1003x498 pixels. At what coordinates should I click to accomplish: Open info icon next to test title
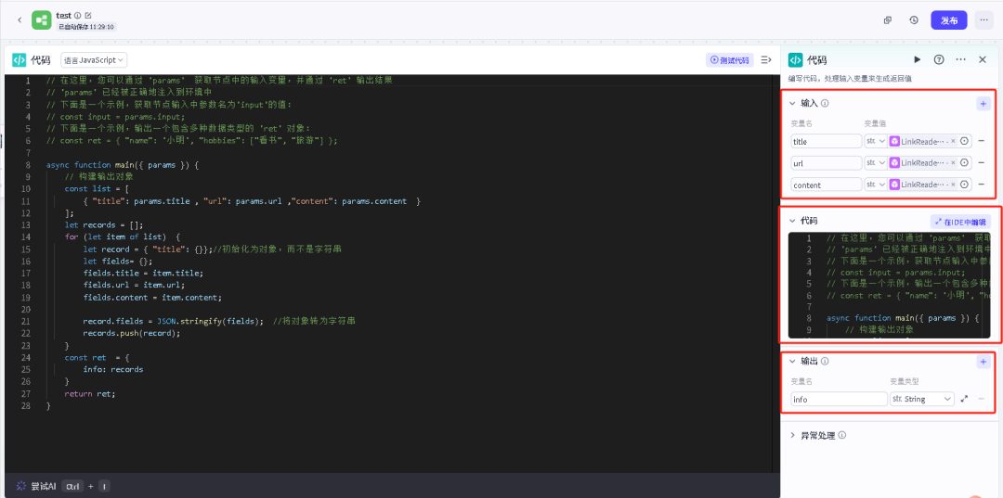[77, 15]
